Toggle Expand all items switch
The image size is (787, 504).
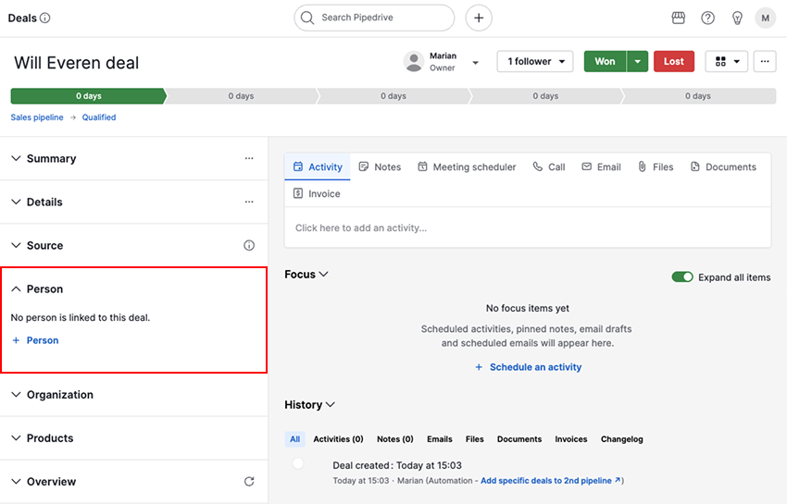682,277
